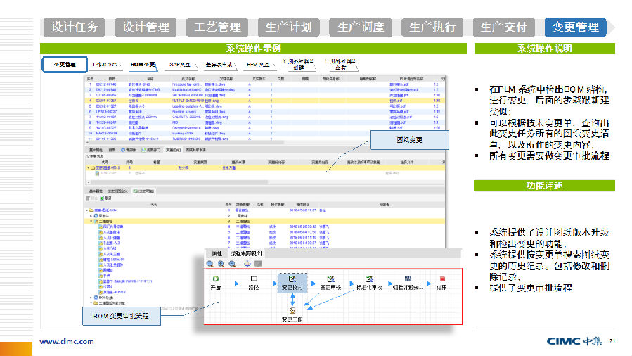Open the www.cimc.com link
The image size is (632, 356).
pos(66,341)
